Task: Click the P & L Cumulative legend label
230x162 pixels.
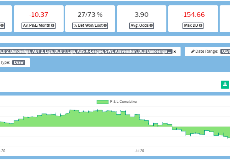Action: click(x=123, y=102)
